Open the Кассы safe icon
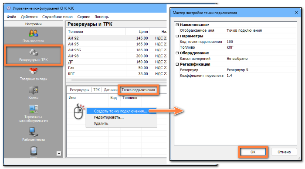The width and height of the screenshot is (305, 169). pos(34,90)
